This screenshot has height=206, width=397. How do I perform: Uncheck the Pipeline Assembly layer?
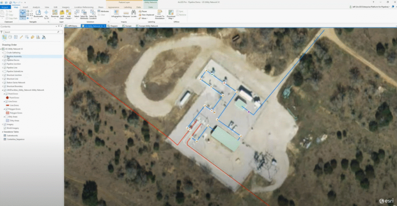click(x=5, y=56)
